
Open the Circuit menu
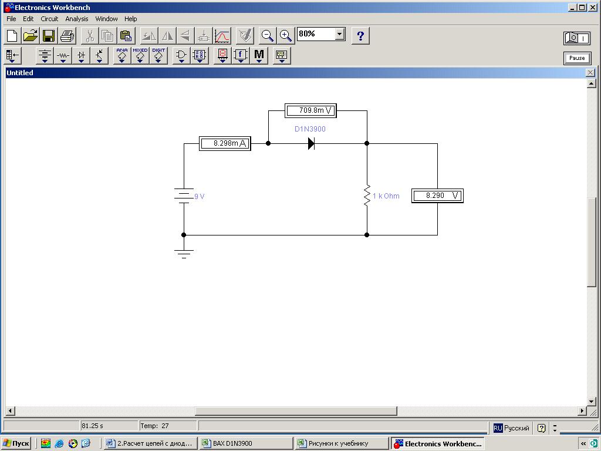[x=49, y=19]
